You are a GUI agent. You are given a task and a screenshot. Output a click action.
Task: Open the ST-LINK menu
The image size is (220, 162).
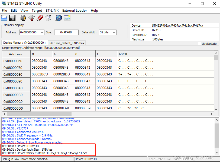click(52, 11)
